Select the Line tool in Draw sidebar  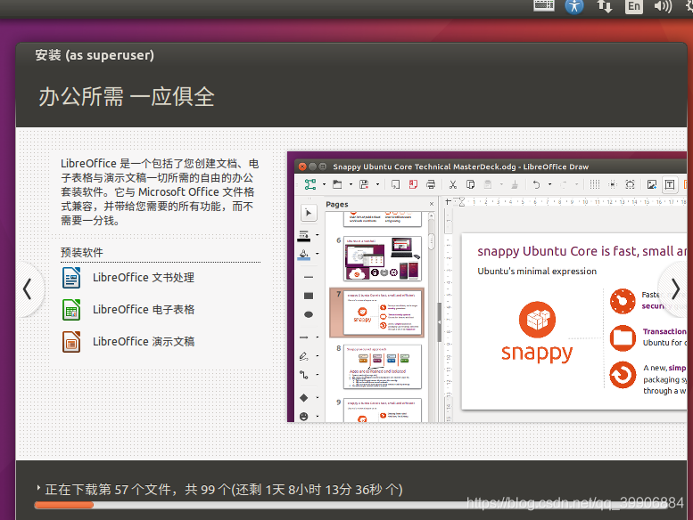(x=309, y=277)
